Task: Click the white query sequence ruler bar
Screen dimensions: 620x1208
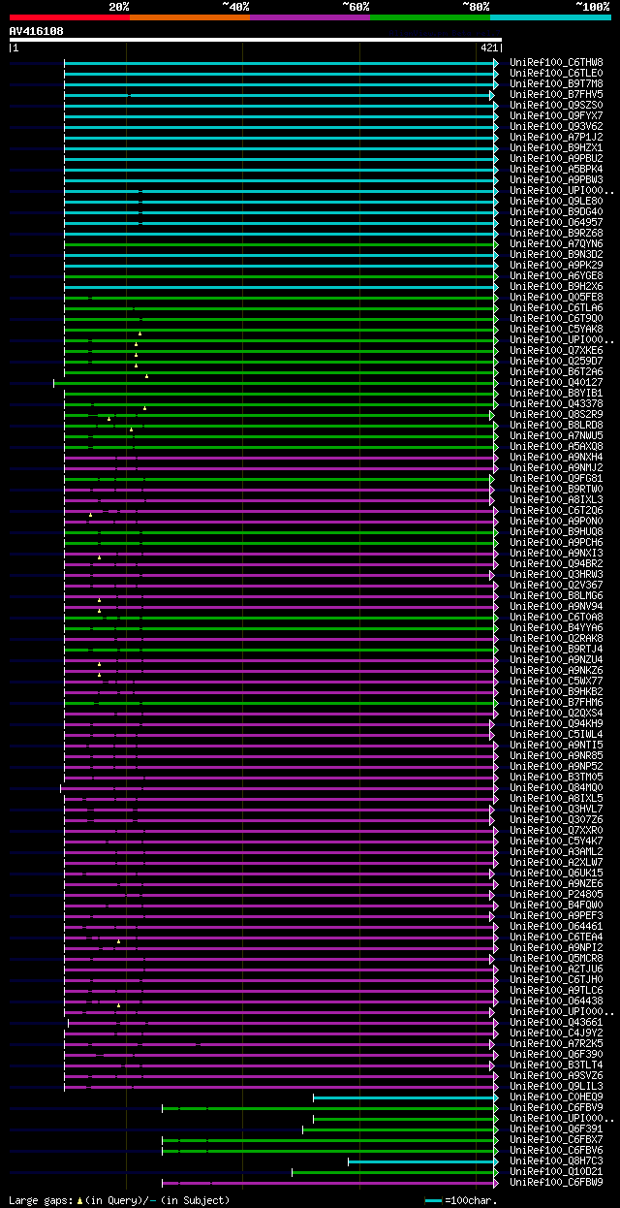Action: coord(255,40)
